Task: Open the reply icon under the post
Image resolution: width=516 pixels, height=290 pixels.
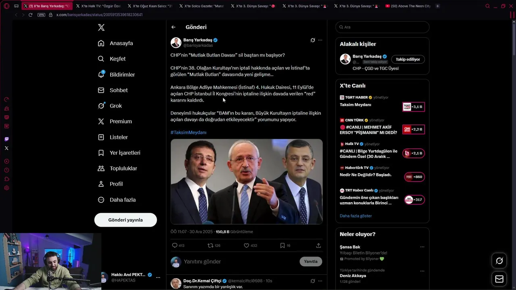Action: point(175,245)
